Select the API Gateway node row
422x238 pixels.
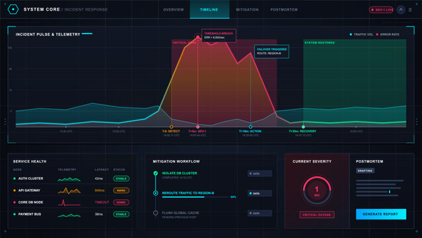71,190
